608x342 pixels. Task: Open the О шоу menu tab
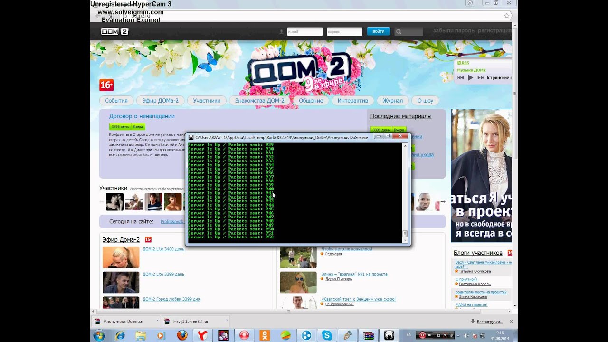425,101
